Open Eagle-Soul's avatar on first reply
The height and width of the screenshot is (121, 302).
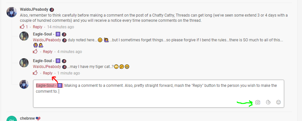pyautogui.click(x=24, y=36)
